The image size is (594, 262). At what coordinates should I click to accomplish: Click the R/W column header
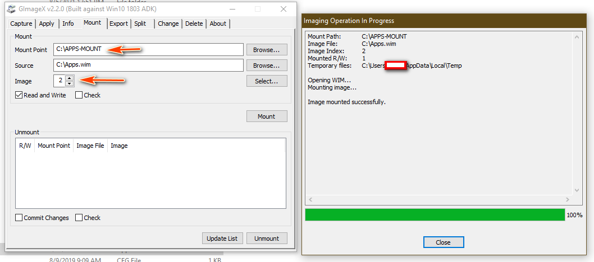point(25,146)
